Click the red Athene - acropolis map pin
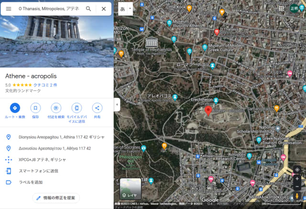The width and height of the screenshot is (306, 209). [x=208, y=110]
